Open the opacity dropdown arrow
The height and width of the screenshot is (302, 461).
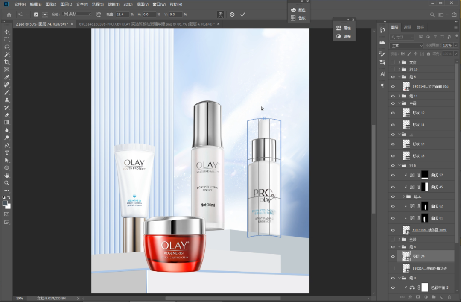pos(456,45)
